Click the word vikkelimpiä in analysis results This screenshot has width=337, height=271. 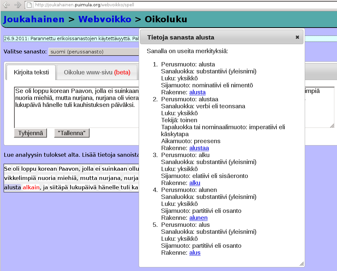[20, 178]
